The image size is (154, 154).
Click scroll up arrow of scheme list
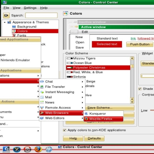point(132,58)
